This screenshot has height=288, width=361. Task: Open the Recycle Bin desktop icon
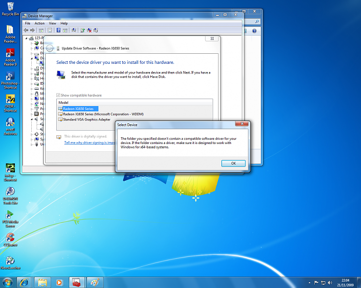[11, 9]
